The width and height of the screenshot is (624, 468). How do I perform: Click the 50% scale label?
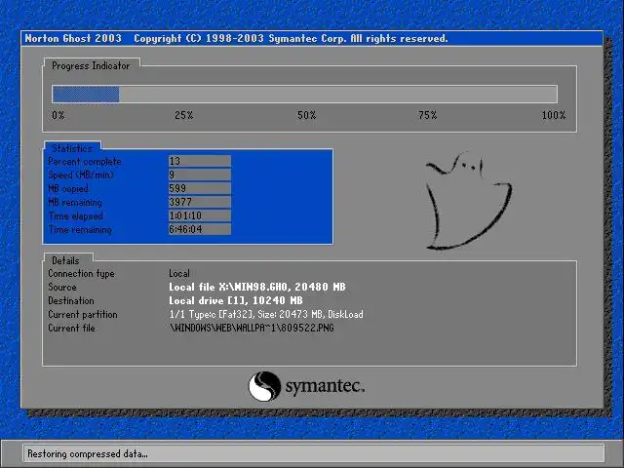(x=307, y=115)
